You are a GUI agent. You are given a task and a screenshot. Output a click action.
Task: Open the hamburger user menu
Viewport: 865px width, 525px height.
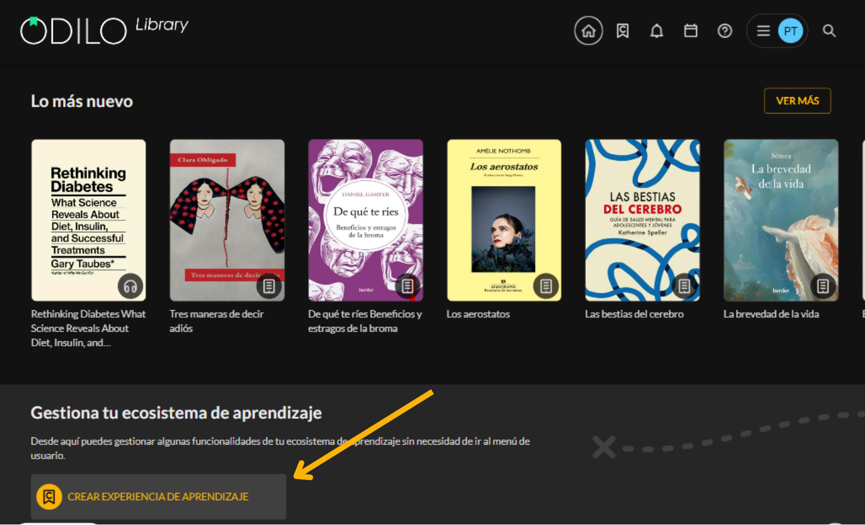pos(763,31)
